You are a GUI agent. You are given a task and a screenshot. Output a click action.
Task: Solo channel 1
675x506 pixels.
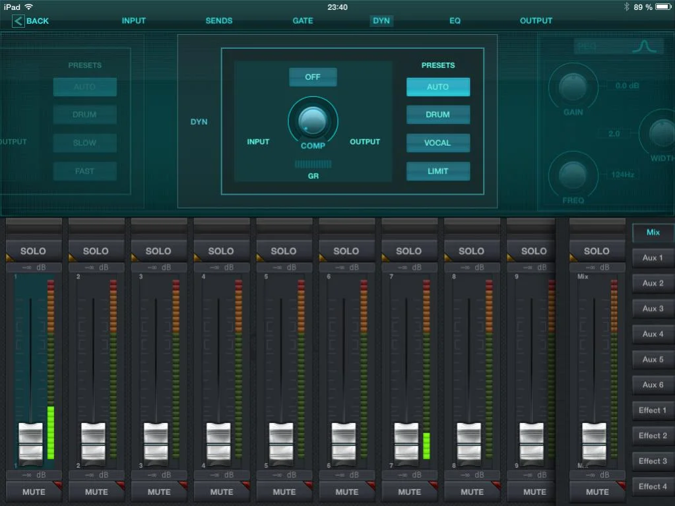pyautogui.click(x=33, y=251)
